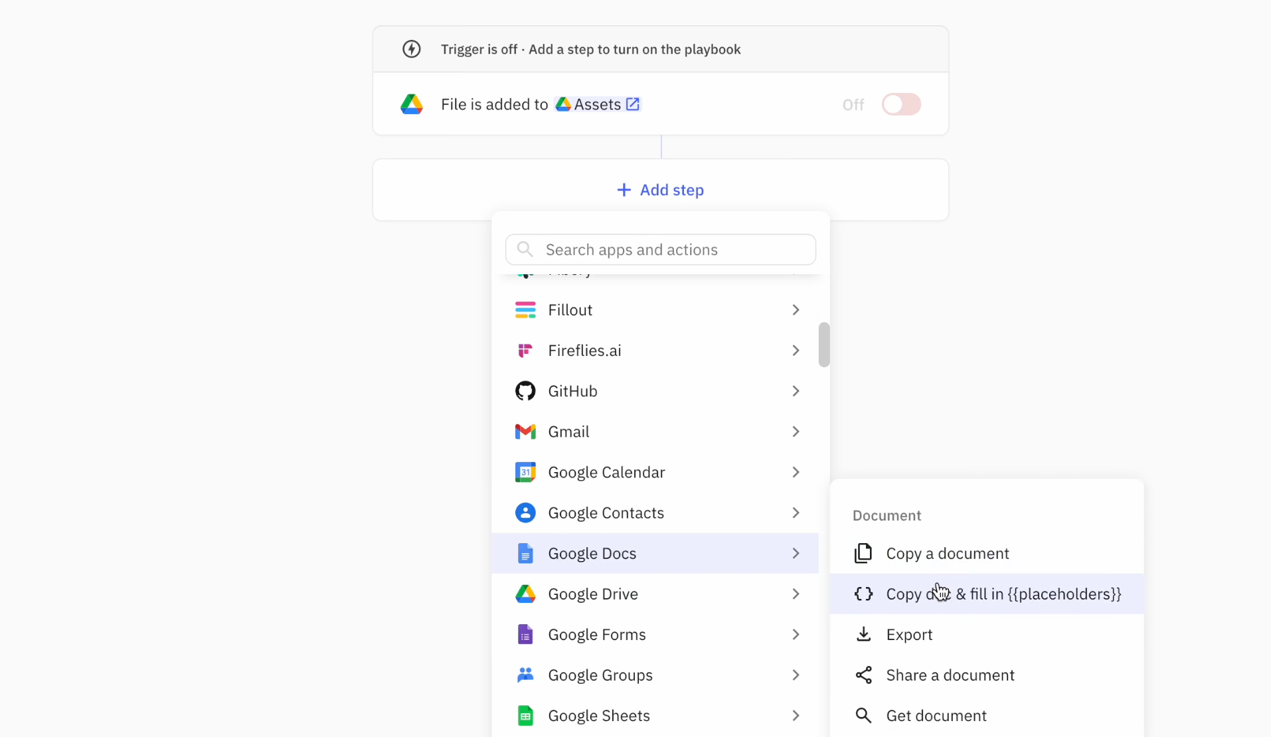Expand the Fillout chevron
The width and height of the screenshot is (1271, 737).
point(796,310)
